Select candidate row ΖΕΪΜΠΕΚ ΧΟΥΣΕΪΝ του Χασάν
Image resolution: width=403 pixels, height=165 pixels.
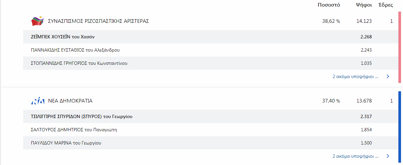(x=210, y=37)
